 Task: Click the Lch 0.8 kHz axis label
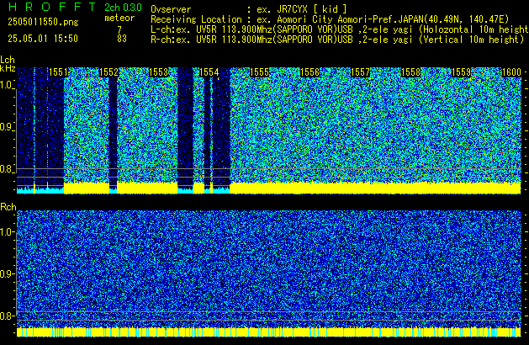[7, 169]
